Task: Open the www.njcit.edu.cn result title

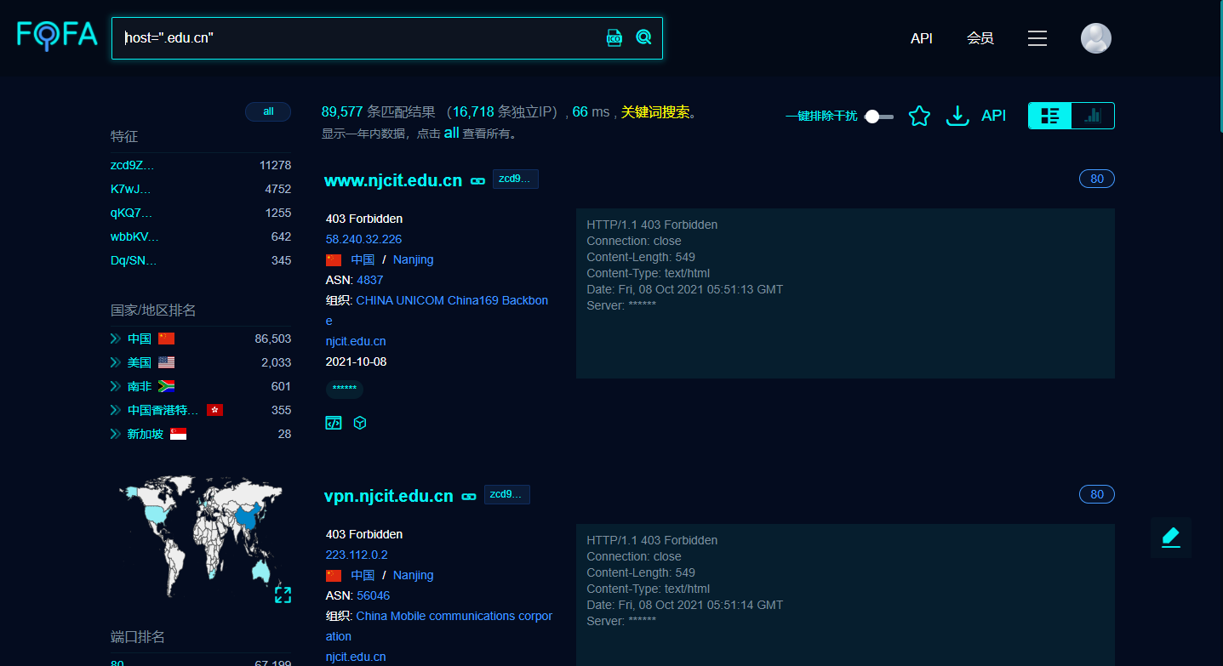Action: tap(393, 180)
